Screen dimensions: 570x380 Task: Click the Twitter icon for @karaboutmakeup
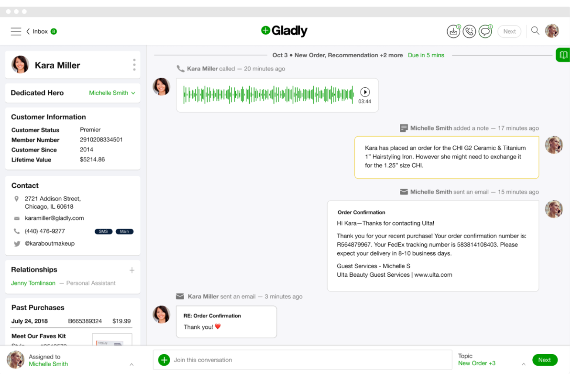coord(17,243)
